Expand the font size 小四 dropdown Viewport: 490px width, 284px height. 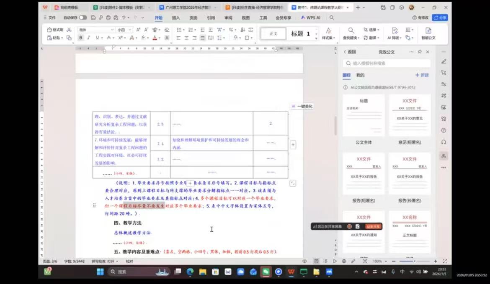(130, 30)
